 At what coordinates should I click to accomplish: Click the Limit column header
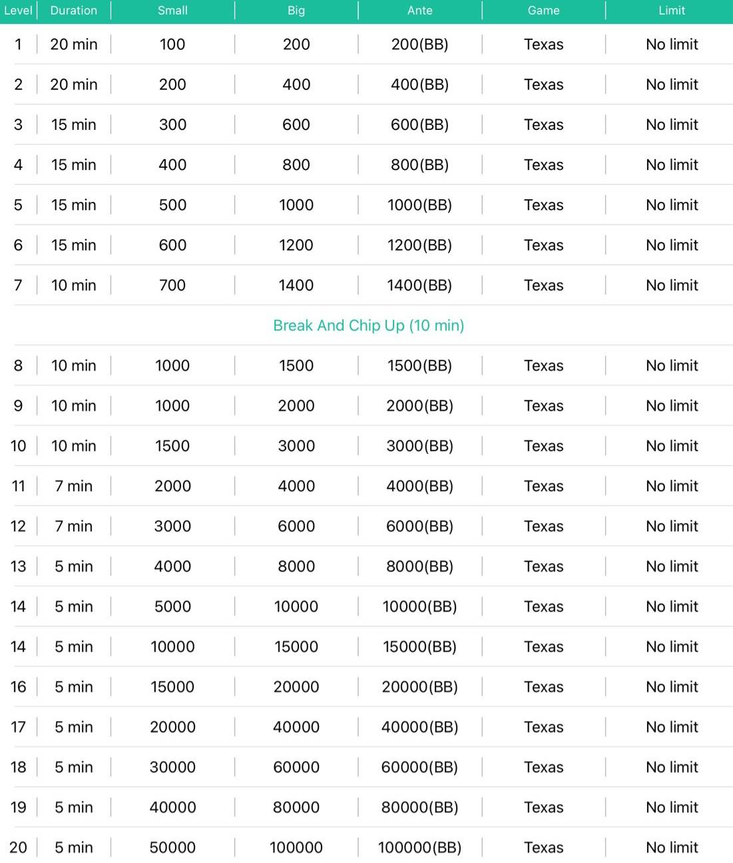(672, 11)
